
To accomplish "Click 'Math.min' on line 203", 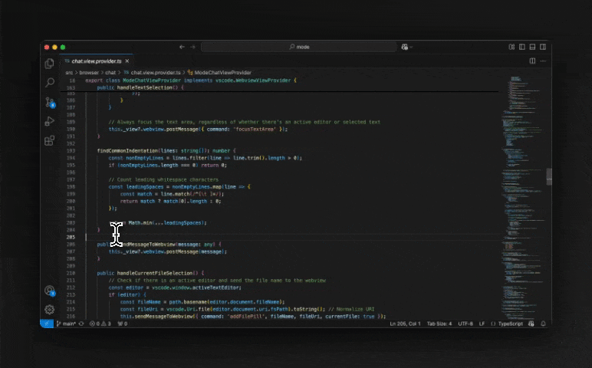I will (140, 222).
